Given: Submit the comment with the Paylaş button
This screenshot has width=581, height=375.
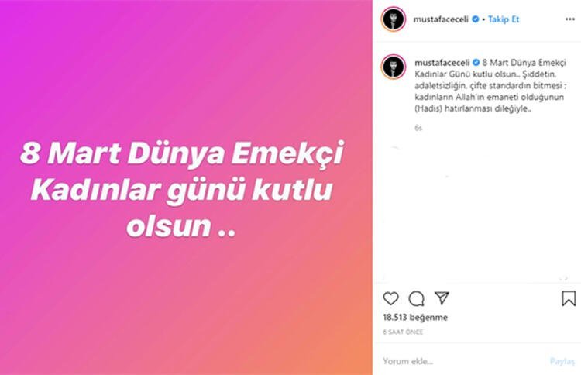Looking at the screenshot, I should point(562,361).
